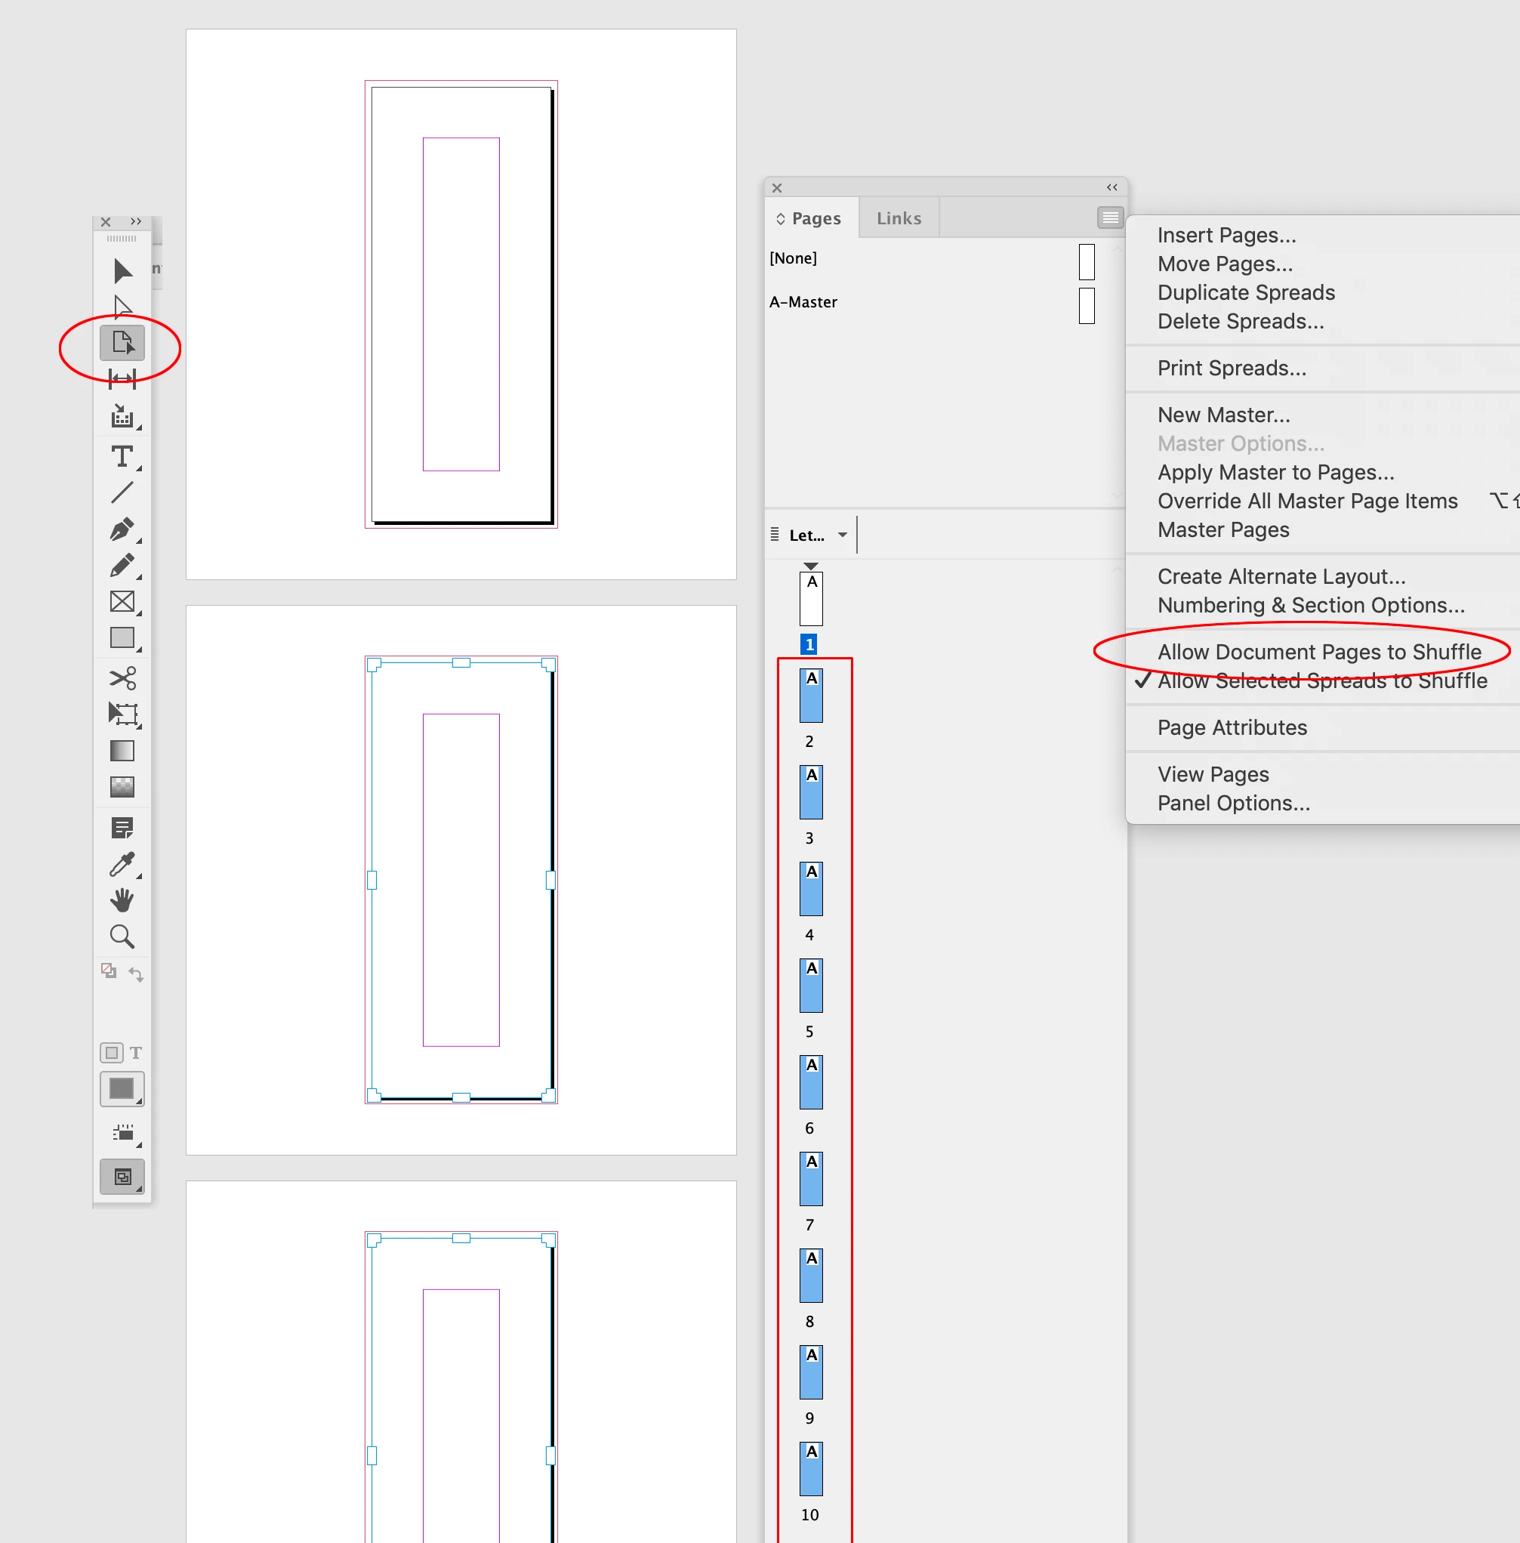Viewport: 1520px width, 1543px height.
Task: Select the Hand tool
Action: click(x=122, y=900)
